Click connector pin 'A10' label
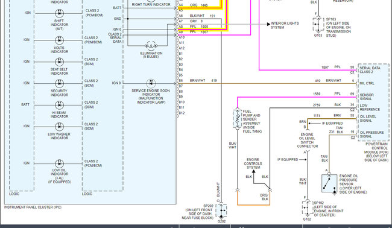392x228 pixels. (182, 37)
